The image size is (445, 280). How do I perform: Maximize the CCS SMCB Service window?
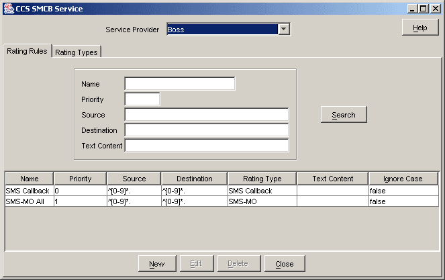coord(423,9)
